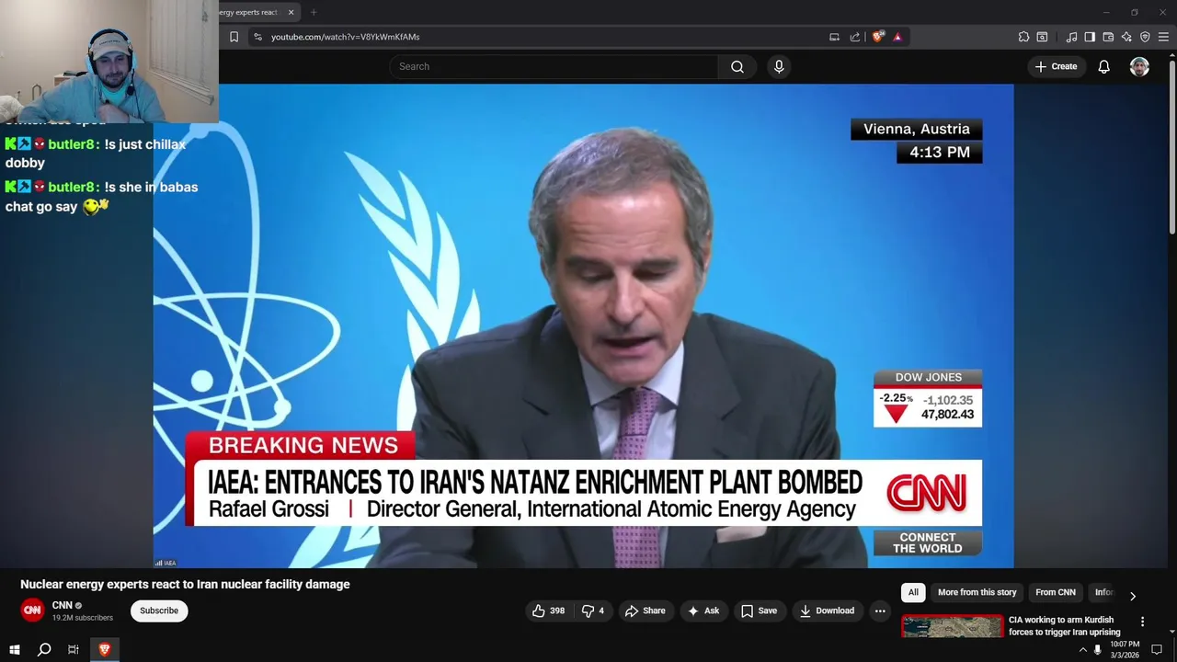Toggle the browser sidebar panel icon
The image size is (1177, 662).
click(1090, 37)
